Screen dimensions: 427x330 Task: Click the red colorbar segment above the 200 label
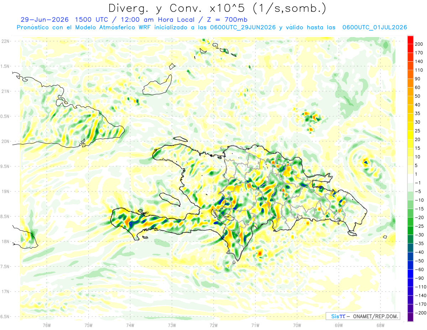[410, 39]
